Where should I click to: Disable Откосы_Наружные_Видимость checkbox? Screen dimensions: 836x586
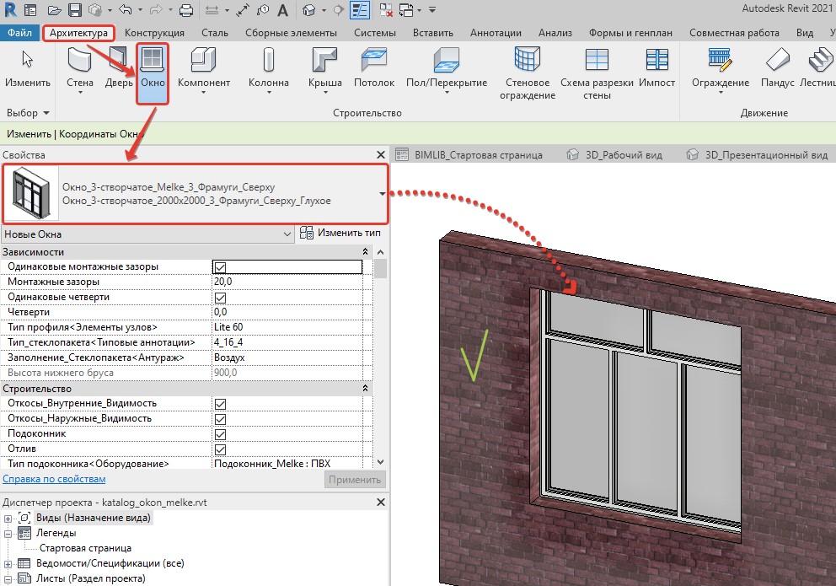[220, 419]
